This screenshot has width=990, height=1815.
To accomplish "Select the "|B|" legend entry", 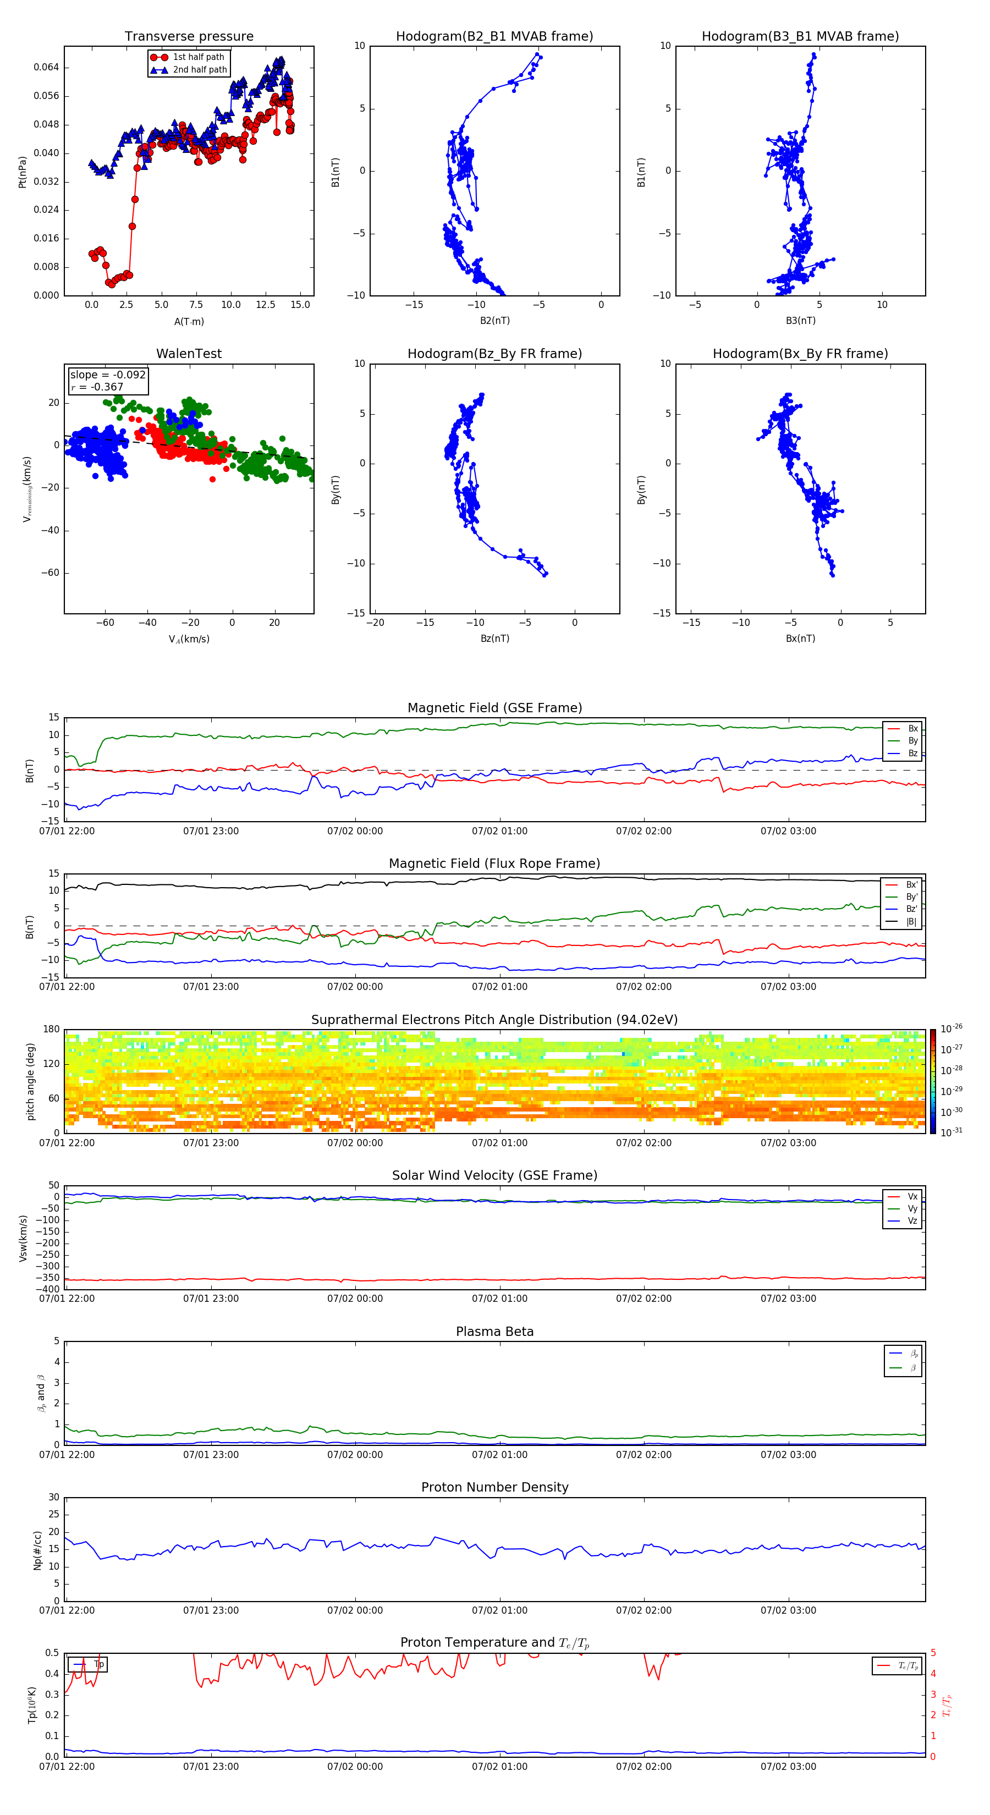I will click(x=902, y=922).
